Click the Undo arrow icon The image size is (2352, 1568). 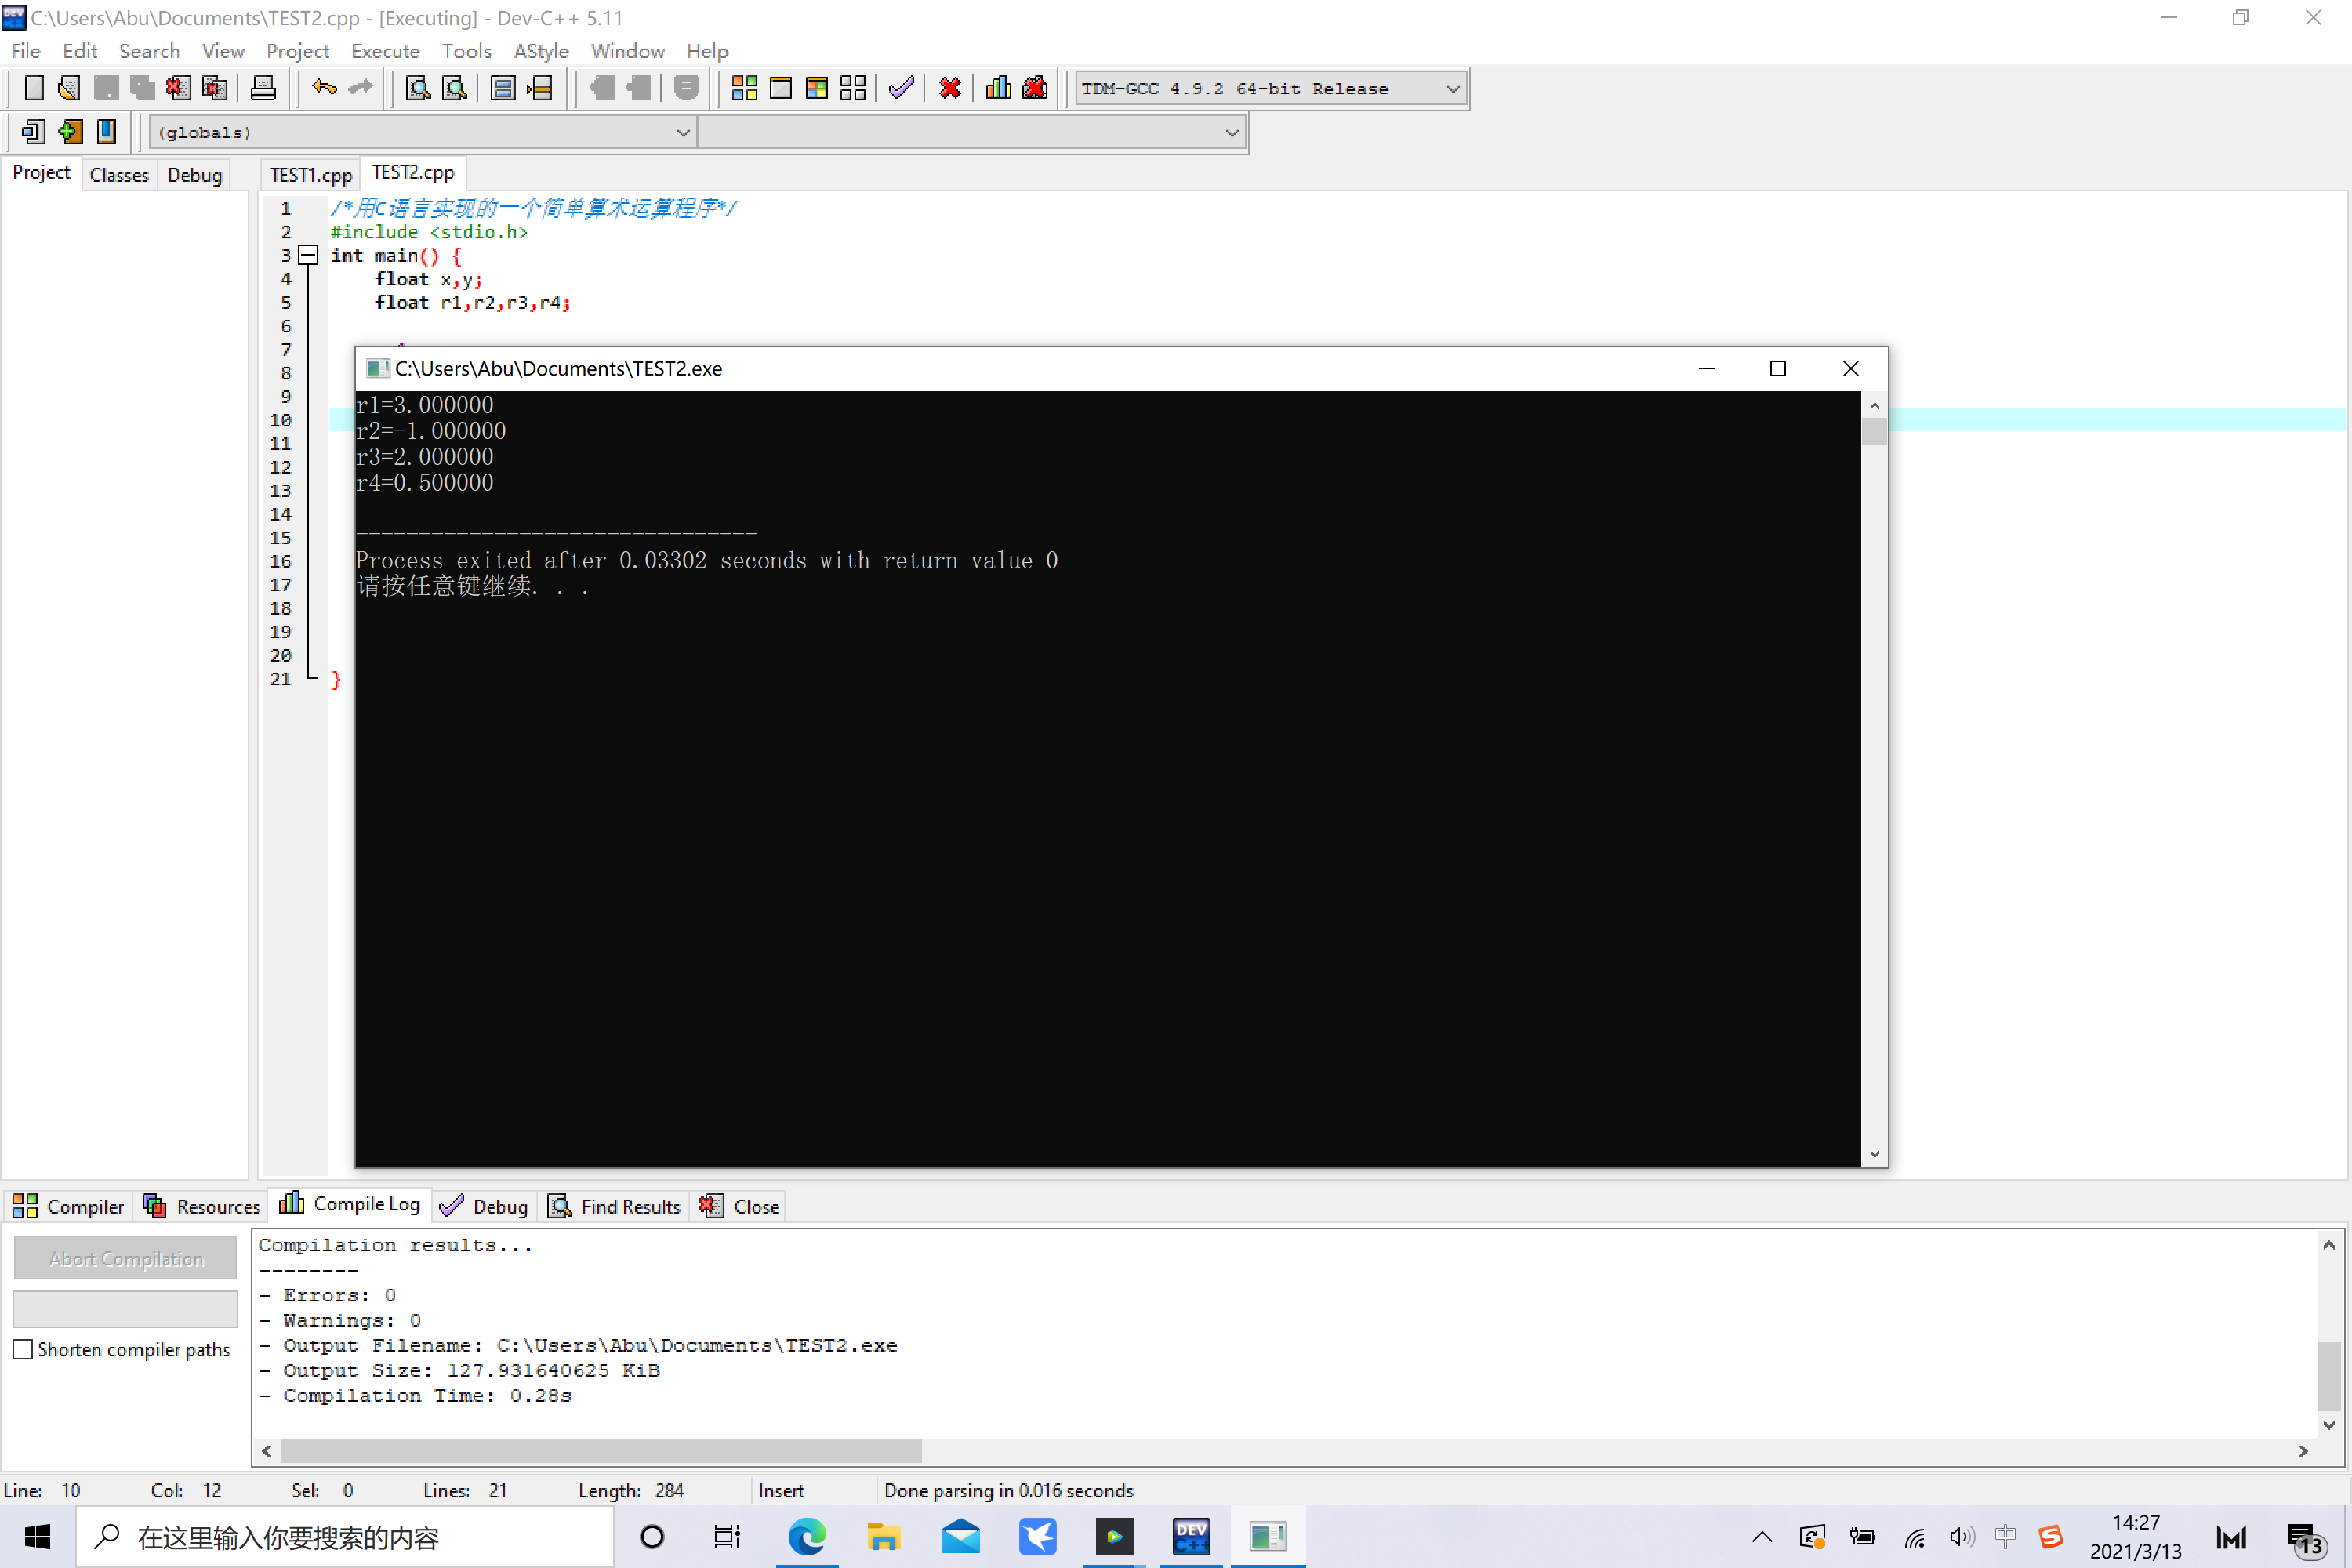[x=324, y=88]
